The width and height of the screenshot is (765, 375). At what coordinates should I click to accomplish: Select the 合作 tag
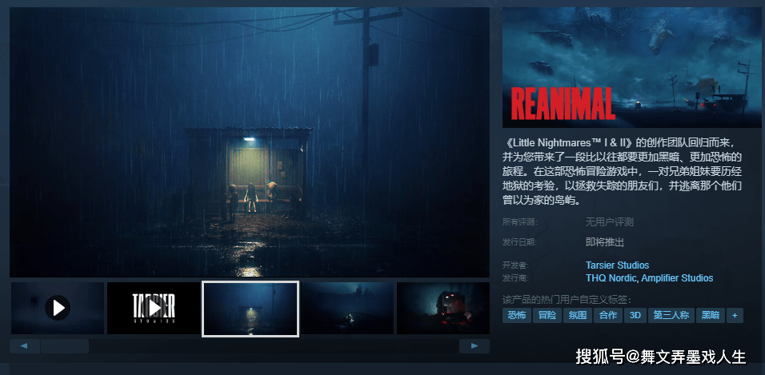click(x=607, y=315)
